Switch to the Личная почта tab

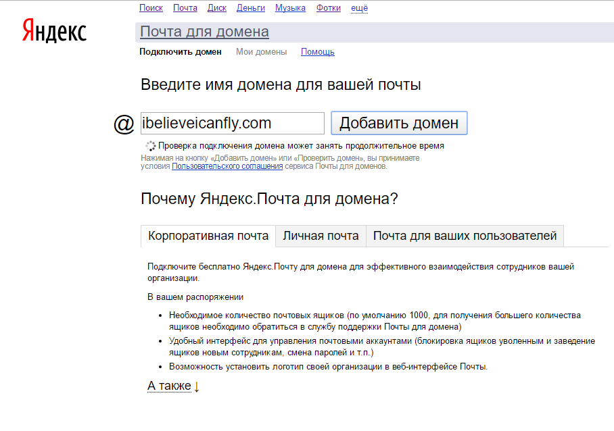pyautogui.click(x=321, y=236)
